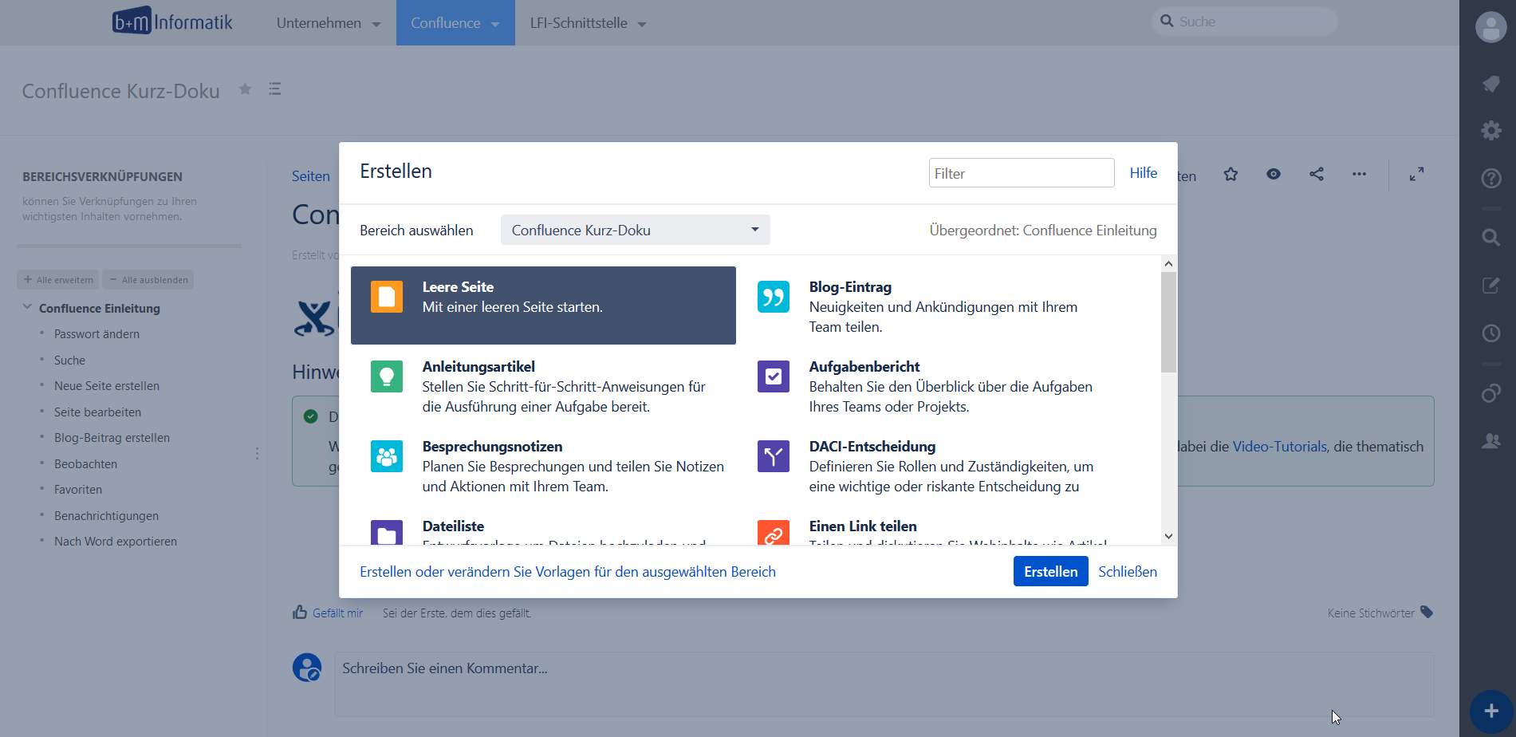Toggle the watch page eye icon
The height and width of the screenshot is (737, 1516).
click(x=1274, y=174)
